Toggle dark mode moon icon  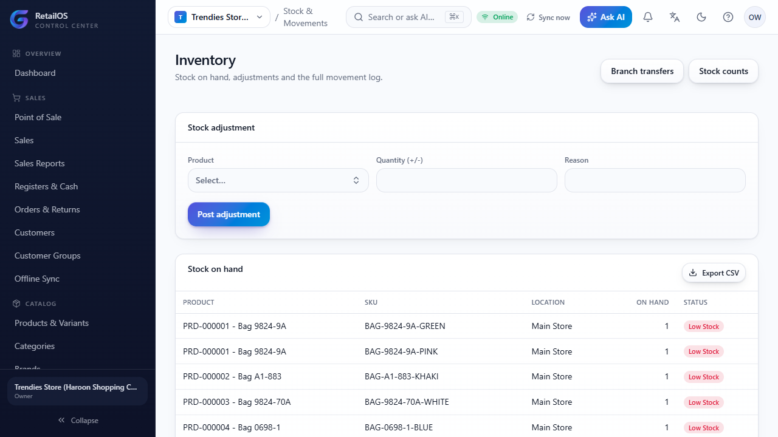[701, 17]
